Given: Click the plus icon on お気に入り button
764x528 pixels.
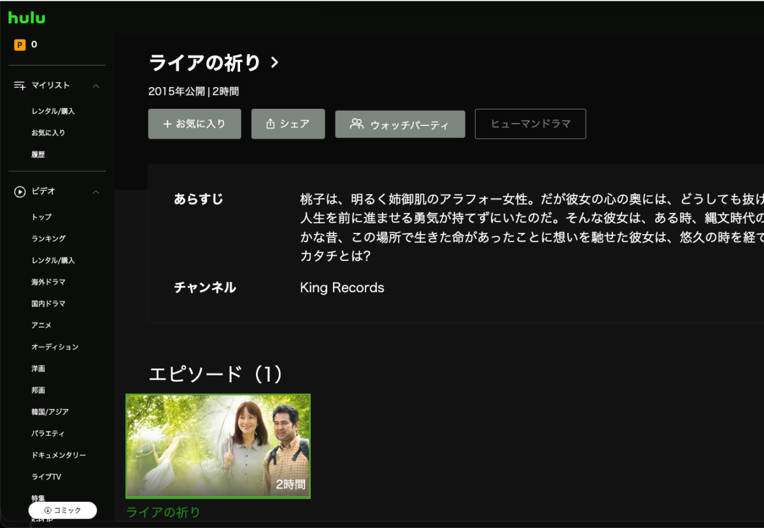Looking at the screenshot, I should tap(167, 124).
